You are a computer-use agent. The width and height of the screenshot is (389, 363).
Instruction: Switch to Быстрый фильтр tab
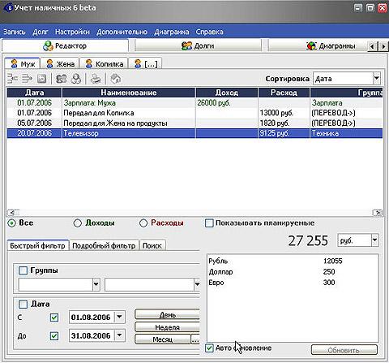37,245
